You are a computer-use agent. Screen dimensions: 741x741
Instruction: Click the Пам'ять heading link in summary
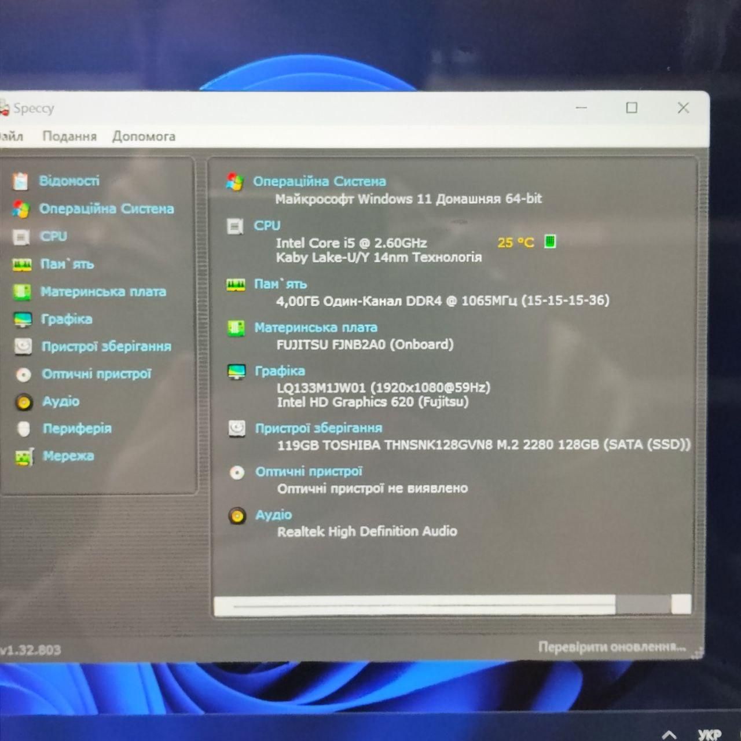pos(281,284)
